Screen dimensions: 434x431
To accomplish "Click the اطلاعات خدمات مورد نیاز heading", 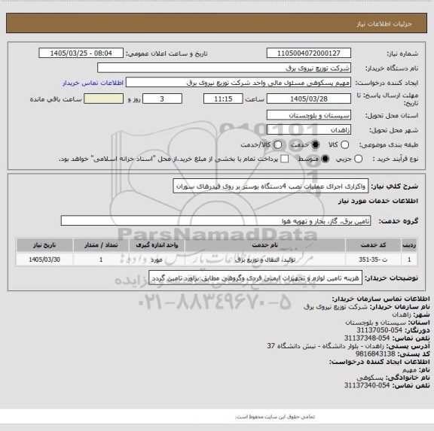I will [378, 201].
